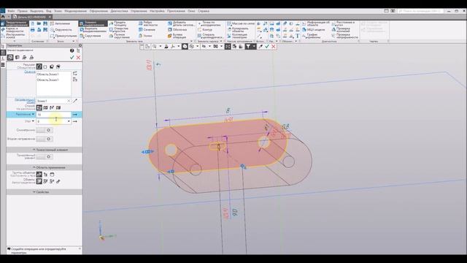Open the Правка menu
This screenshot has height=263, width=467.
click(x=23, y=11)
